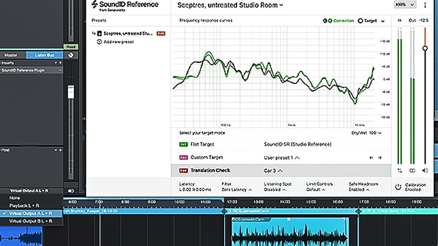Click the link icon below the channel fader
The image size is (438, 246).
(71, 191)
